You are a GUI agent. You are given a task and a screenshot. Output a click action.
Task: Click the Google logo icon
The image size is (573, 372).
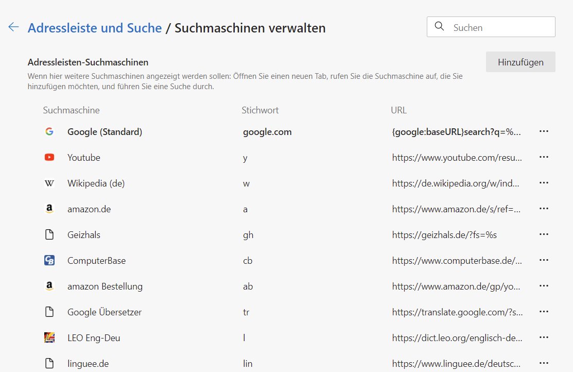point(49,132)
